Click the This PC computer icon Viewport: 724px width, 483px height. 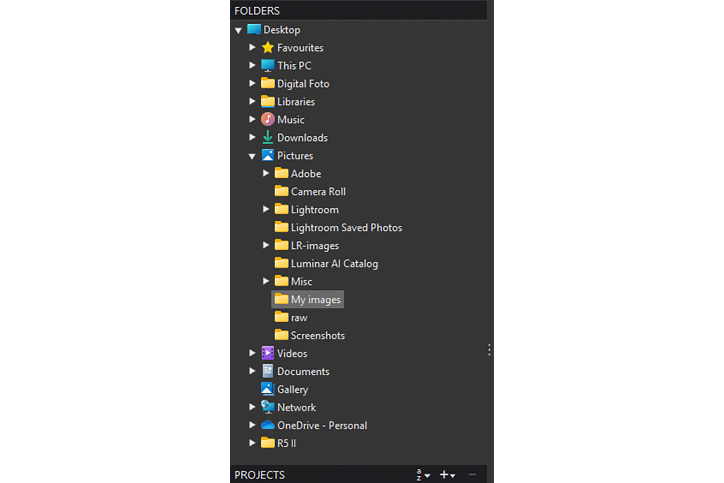click(x=267, y=65)
